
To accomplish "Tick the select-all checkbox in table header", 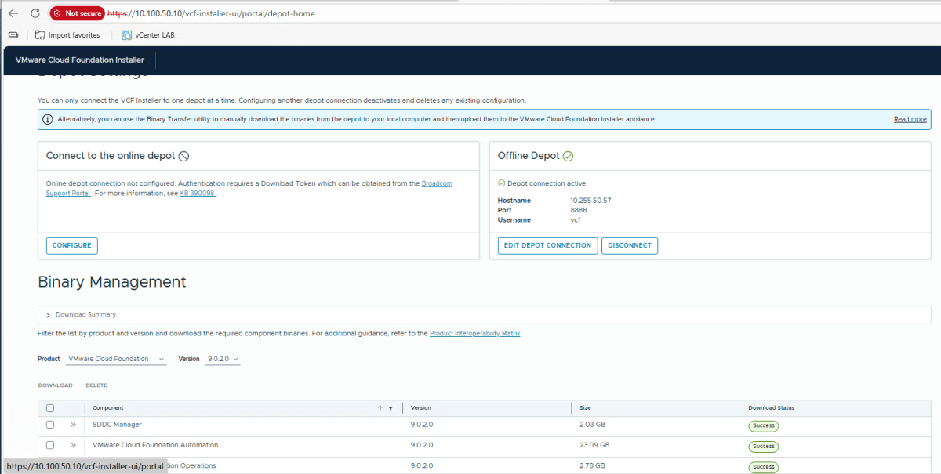I will [50, 408].
